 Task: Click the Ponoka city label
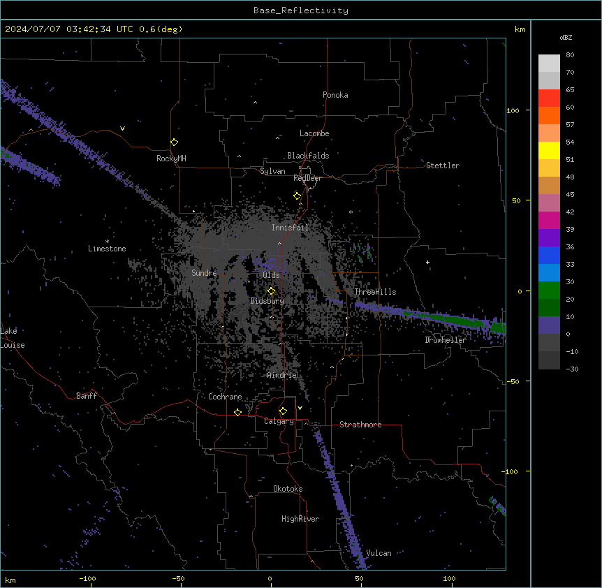pyautogui.click(x=335, y=95)
